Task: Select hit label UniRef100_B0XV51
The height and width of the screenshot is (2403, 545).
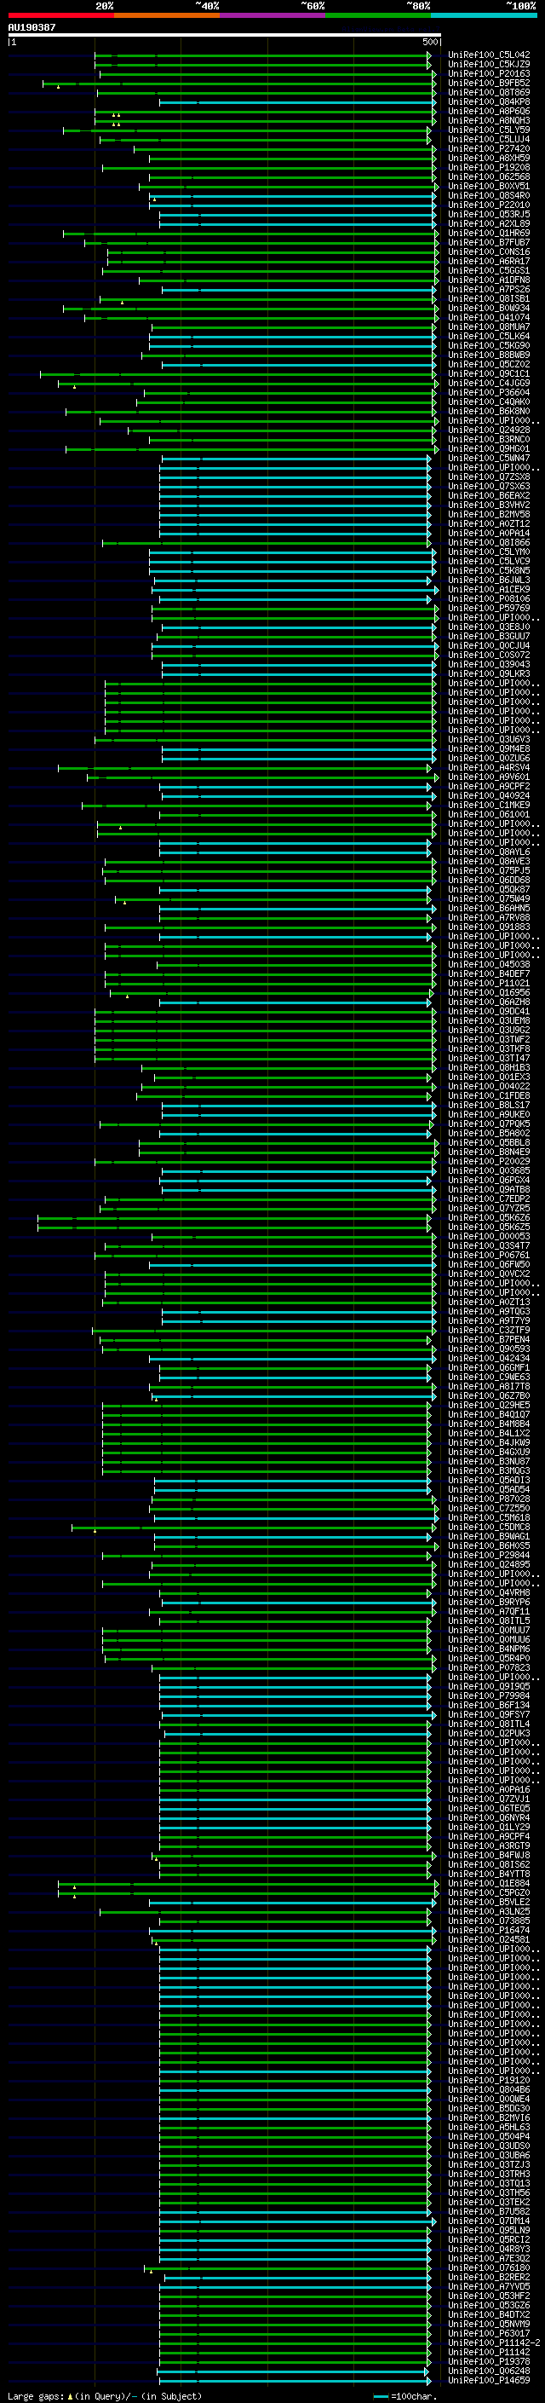Action: click(x=489, y=187)
